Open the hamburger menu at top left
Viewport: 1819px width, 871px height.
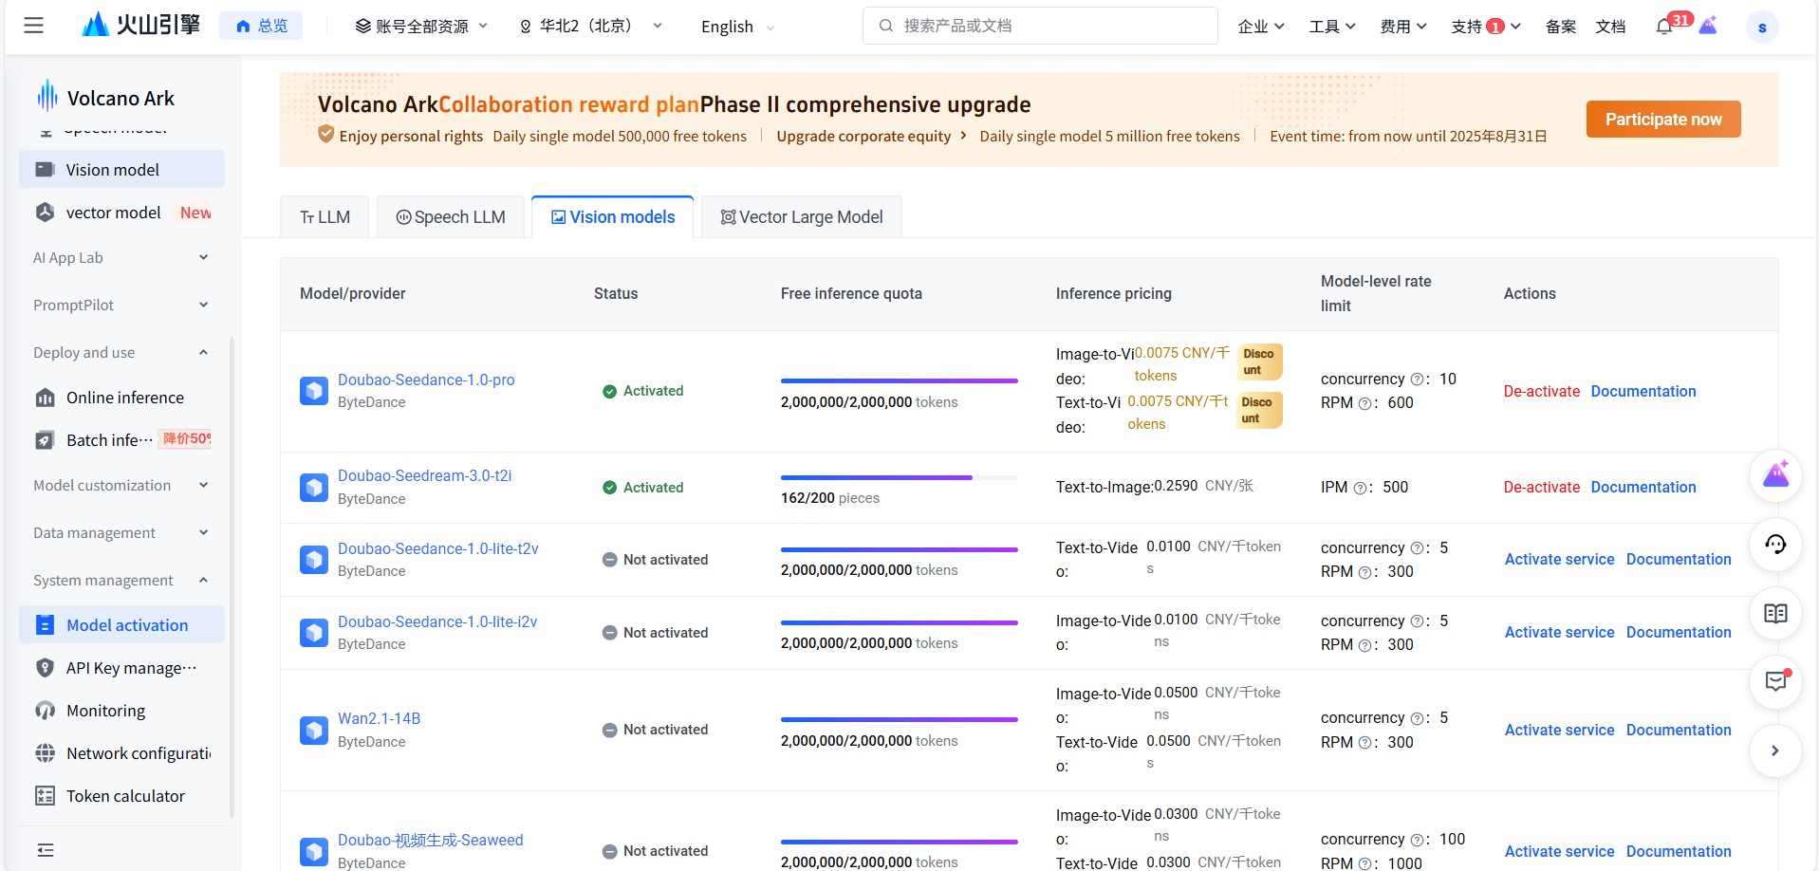(x=33, y=26)
